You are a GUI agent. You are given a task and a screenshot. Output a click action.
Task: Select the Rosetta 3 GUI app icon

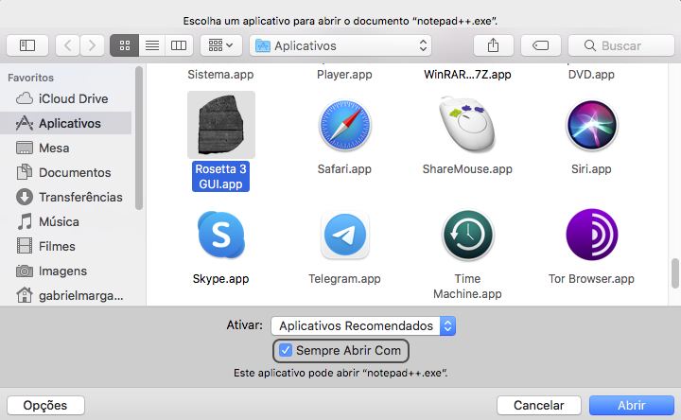coord(221,125)
